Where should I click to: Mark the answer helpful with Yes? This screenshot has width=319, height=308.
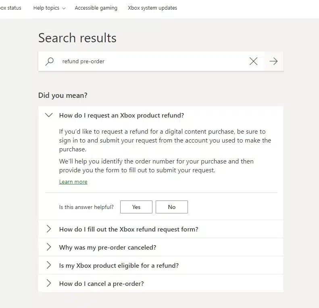(x=136, y=207)
